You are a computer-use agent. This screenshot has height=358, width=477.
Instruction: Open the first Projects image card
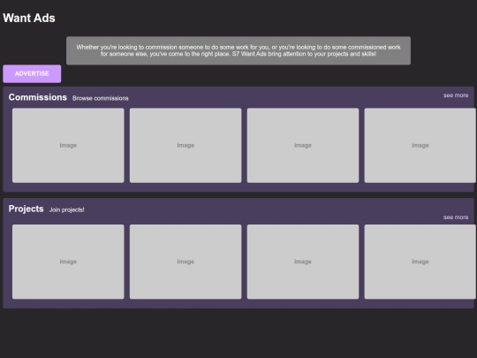coord(68,262)
